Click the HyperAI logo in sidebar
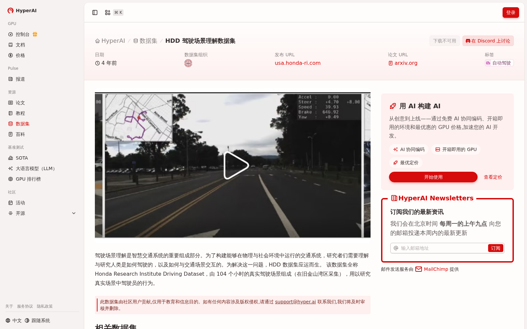 click(22, 11)
